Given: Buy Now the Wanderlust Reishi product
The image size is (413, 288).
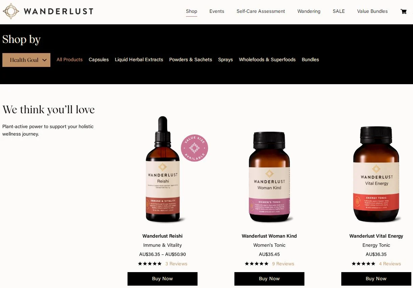Looking at the screenshot, I should (x=162, y=279).
